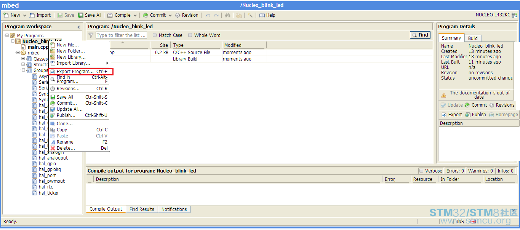Collapse the mbed library tree node

pyautogui.click(x=18, y=53)
